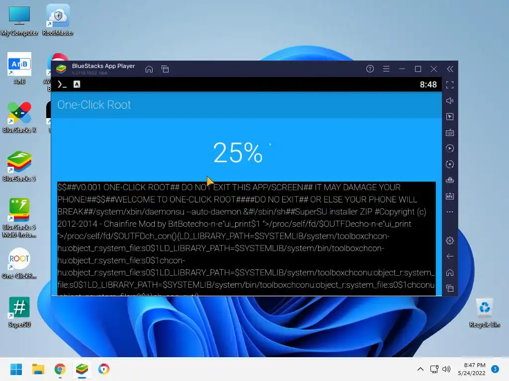Open notification badge showing 3
Screen dimensions: 509x381
[495, 369]
